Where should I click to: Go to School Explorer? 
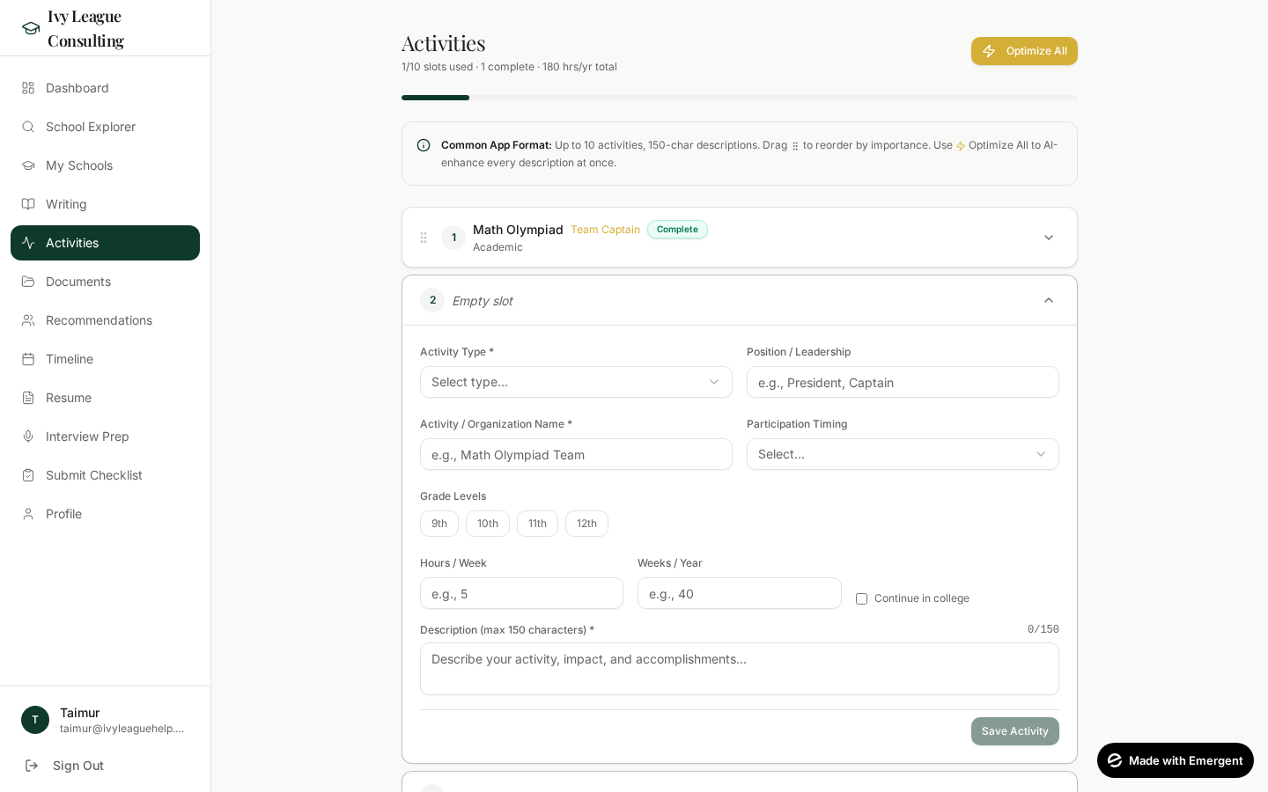point(105,127)
